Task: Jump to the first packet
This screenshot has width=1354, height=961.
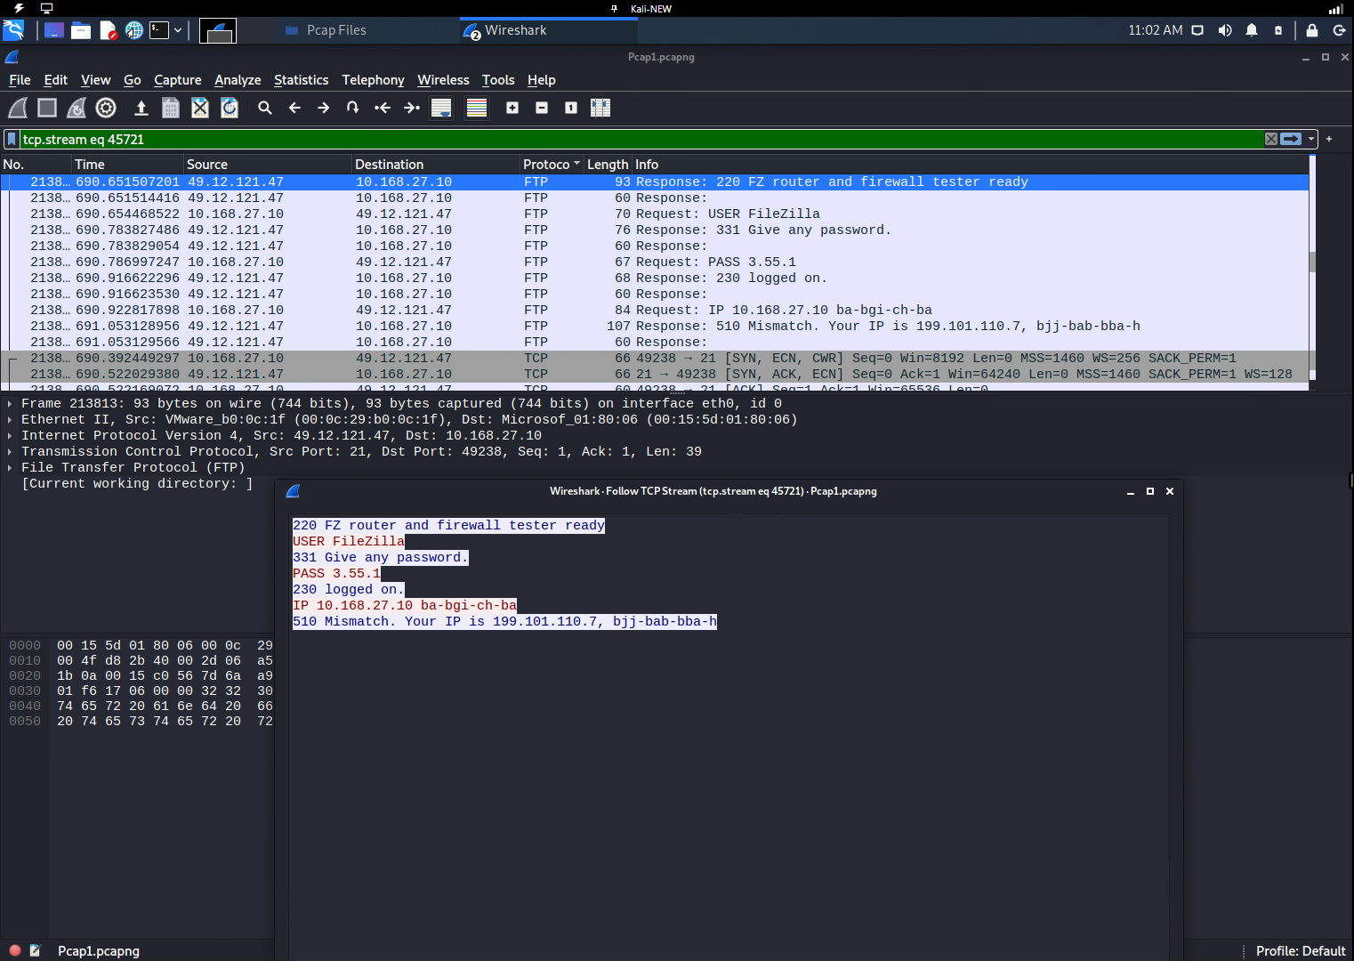Action: pos(383,108)
